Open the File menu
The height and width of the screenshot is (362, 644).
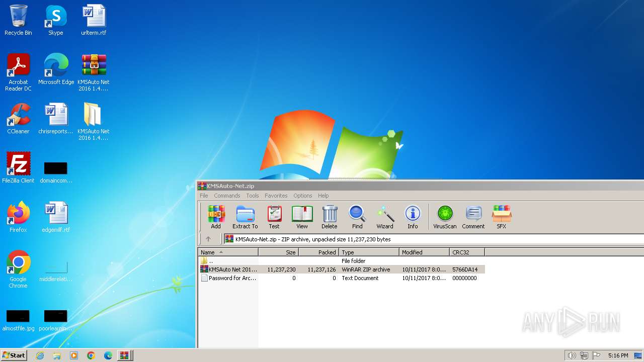[x=204, y=196]
